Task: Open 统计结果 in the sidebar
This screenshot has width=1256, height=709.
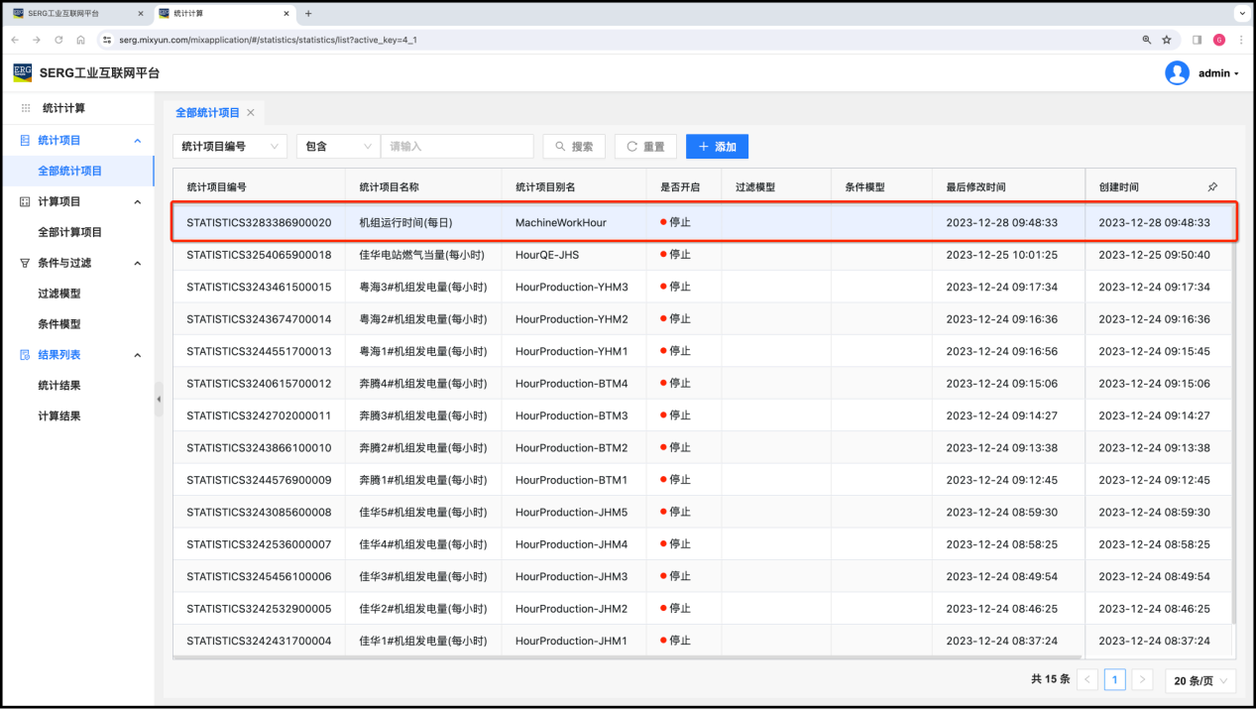Action: (59, 386)
